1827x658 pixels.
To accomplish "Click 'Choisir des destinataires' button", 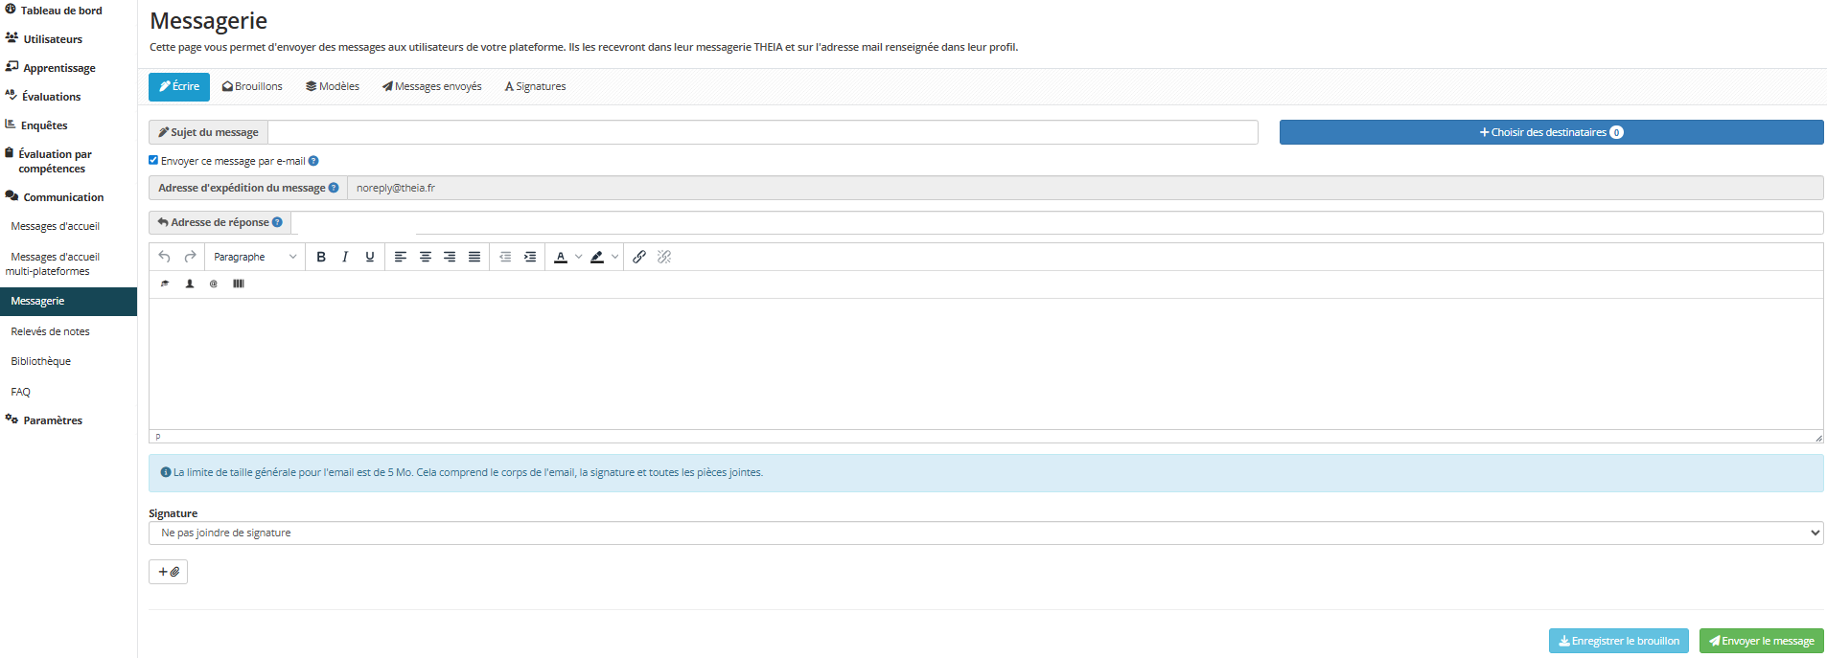I will pyautogui.click(x=1551, y=132).
